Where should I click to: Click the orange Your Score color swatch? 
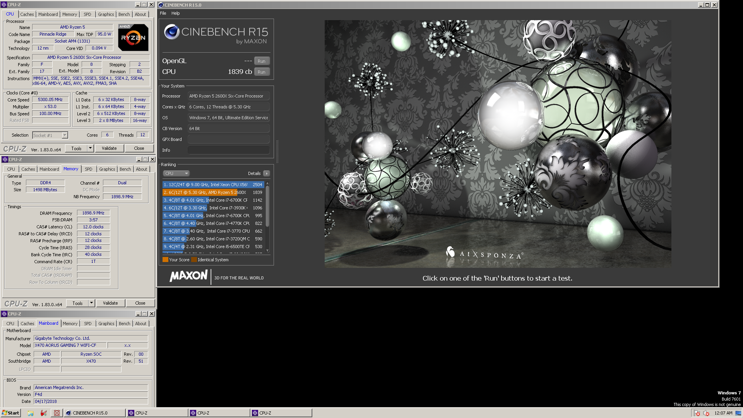click(165, 260)
